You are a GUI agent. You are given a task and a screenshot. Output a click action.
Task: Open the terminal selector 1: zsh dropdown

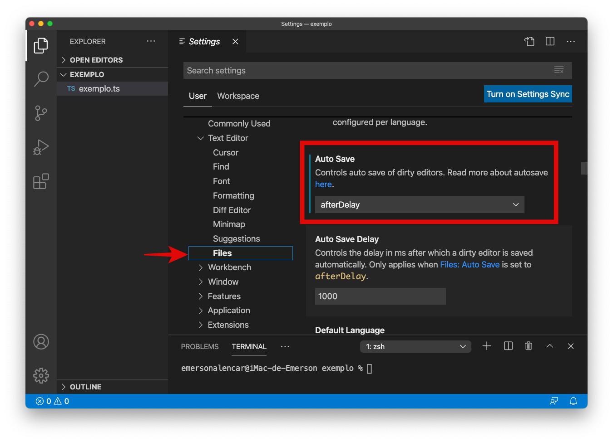click(x=415, y=346)
